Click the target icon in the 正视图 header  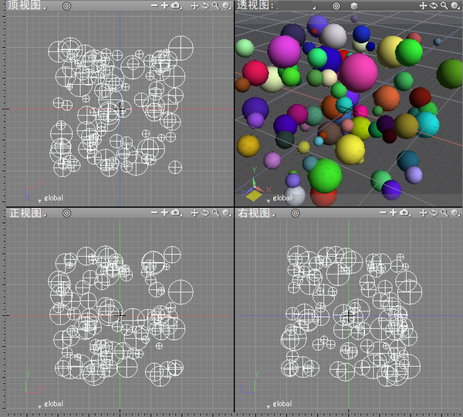[66, 213]
